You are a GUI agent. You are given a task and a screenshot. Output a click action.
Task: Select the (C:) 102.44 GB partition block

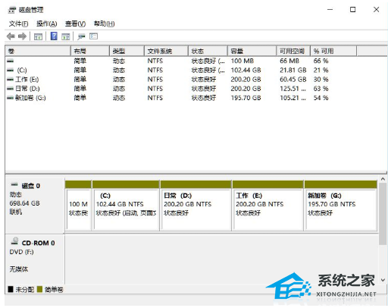point(126,206)
